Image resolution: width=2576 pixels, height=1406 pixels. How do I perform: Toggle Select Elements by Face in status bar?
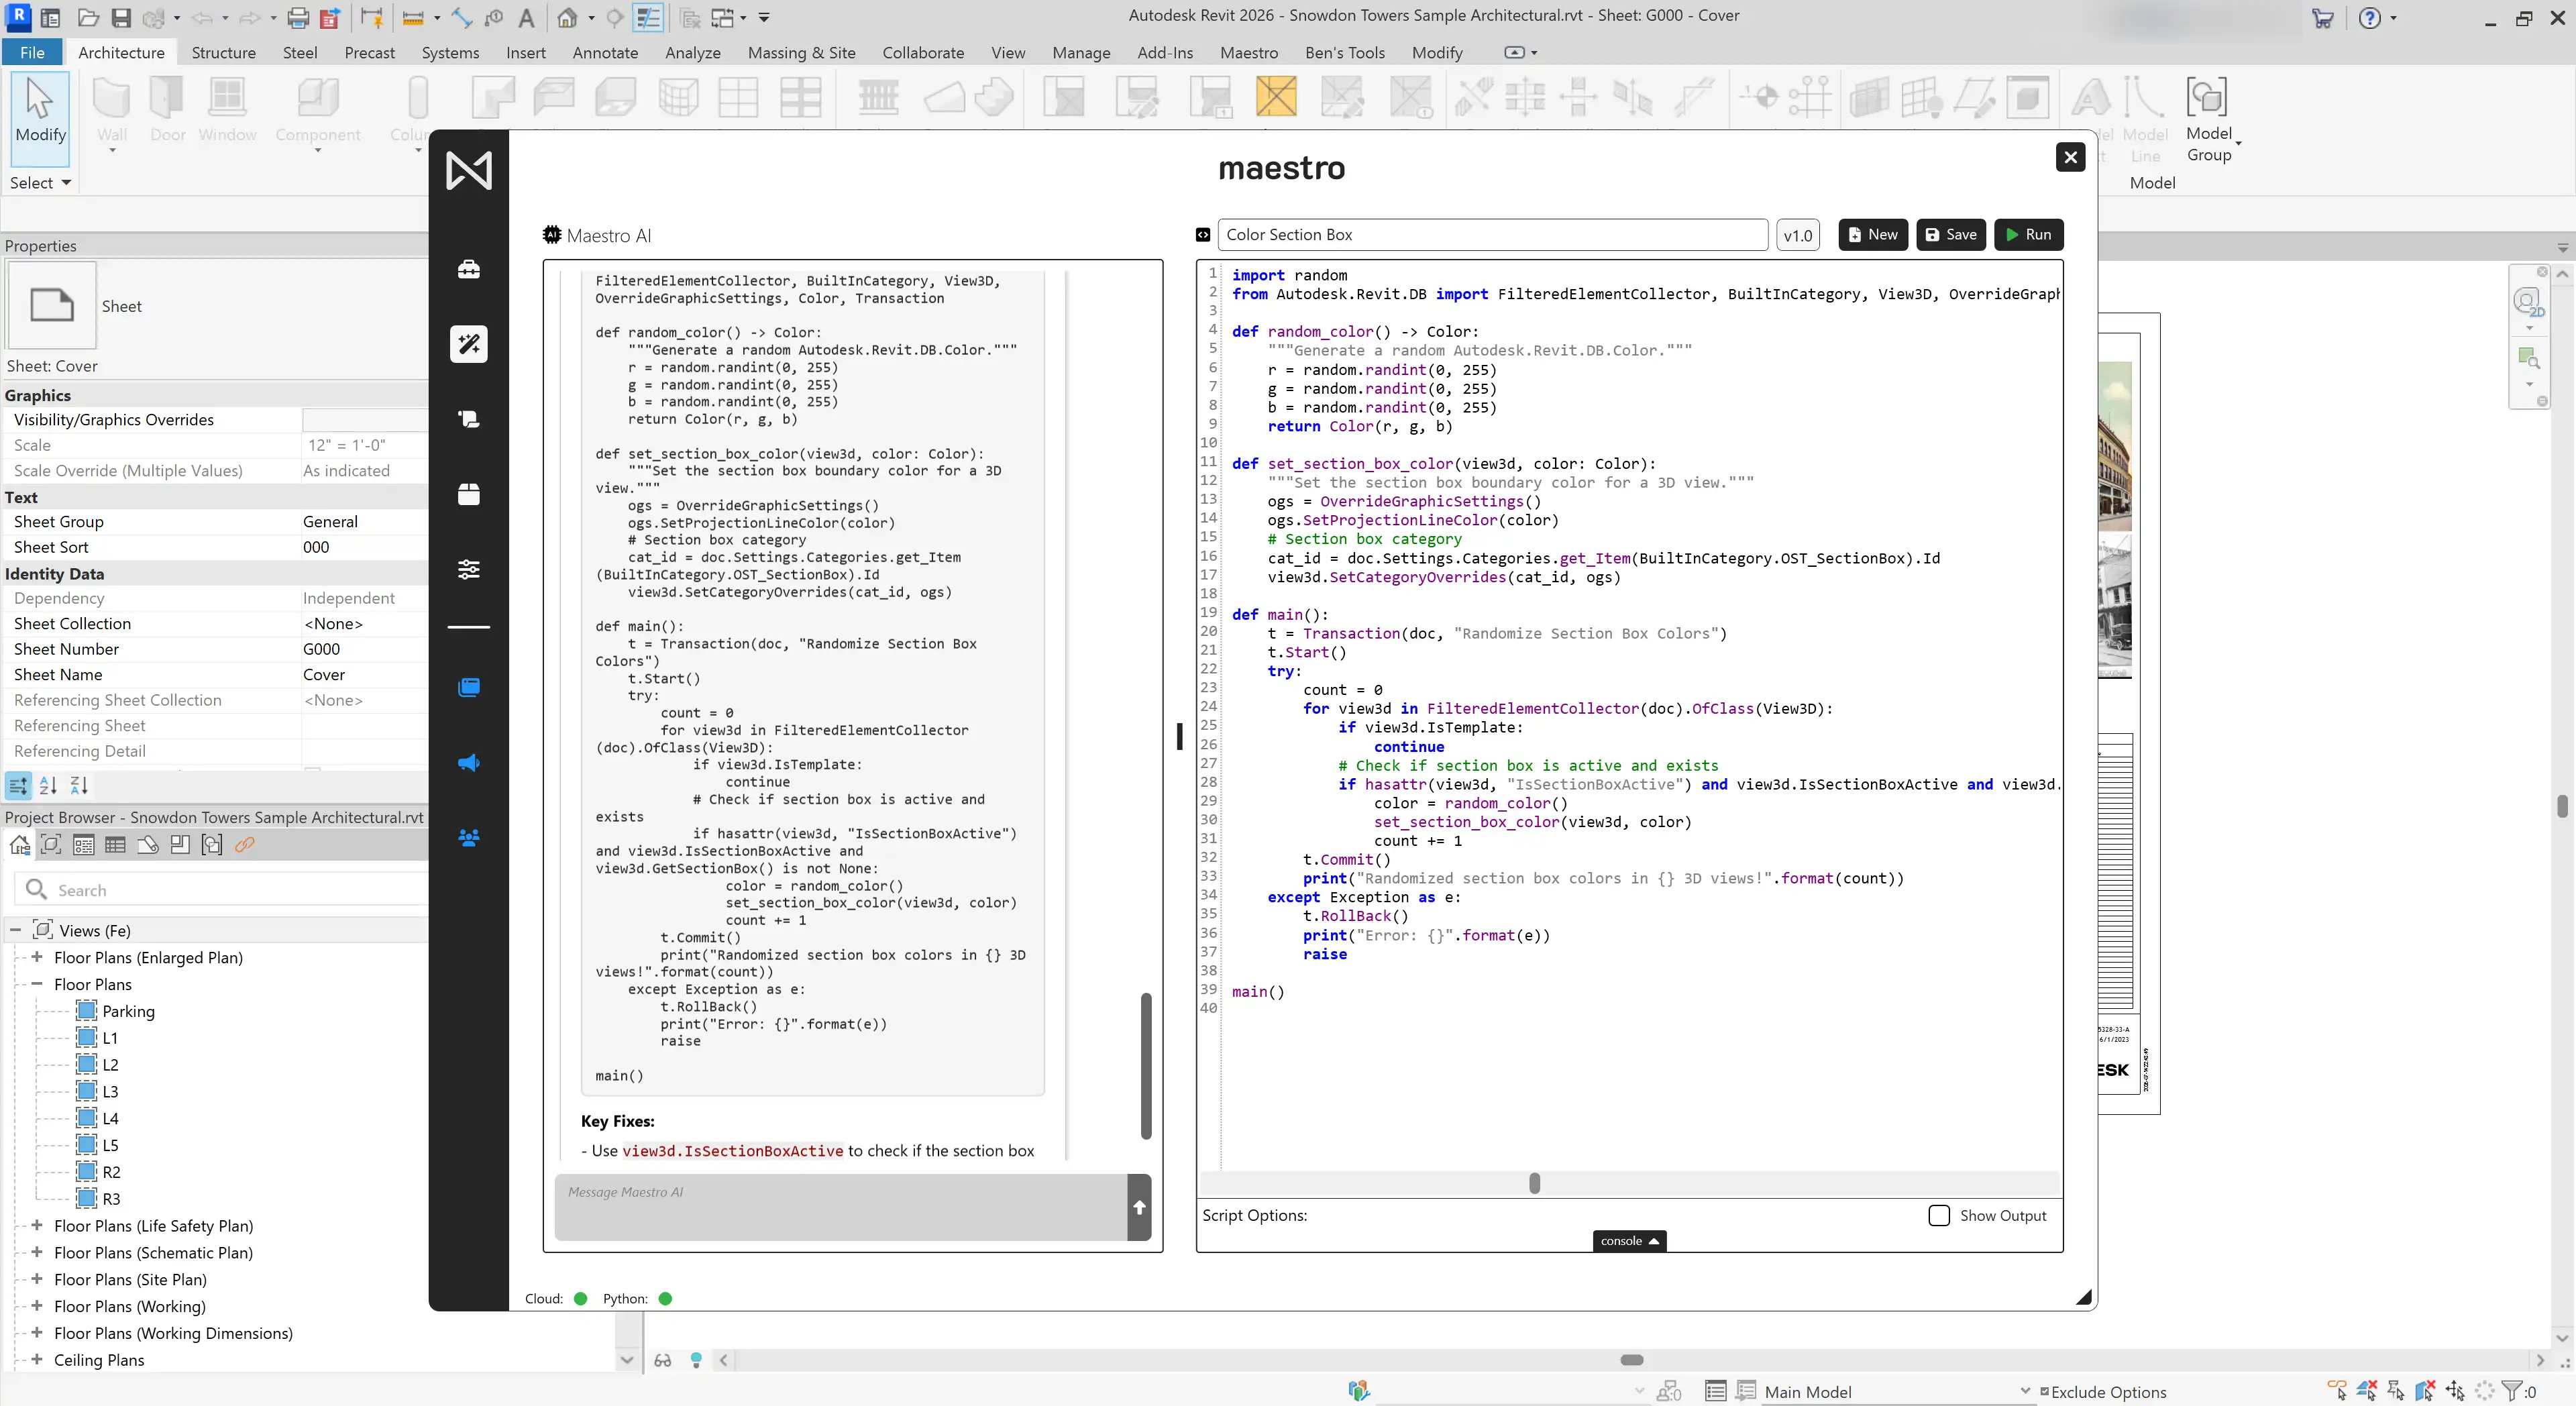(x=2425, y=1391)
